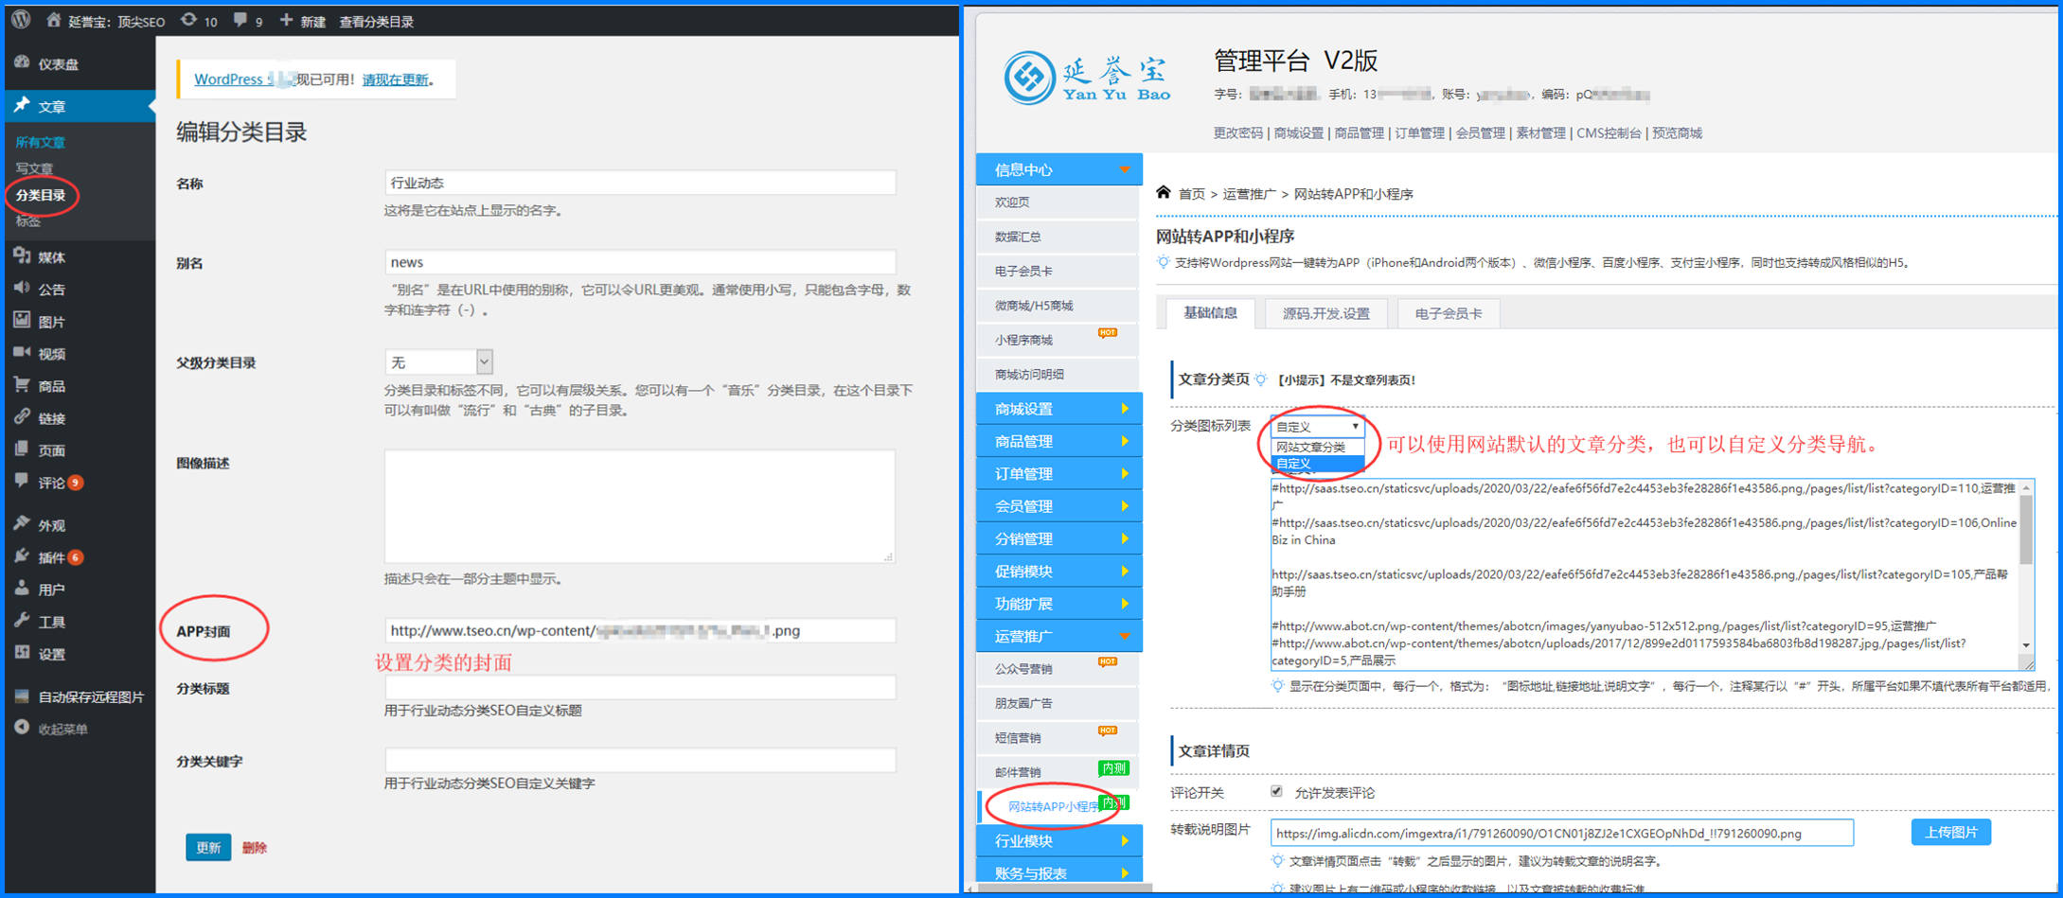This screenshot has height=898, width=2063.
Task: Expand the 促销模块 sidebar section
Action: (1058, 571)
